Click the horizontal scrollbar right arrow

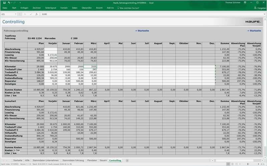click(263, 160)
